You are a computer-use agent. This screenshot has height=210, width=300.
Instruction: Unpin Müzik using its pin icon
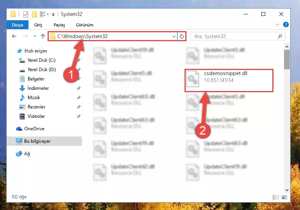pyautogui.click(x=79, y=98)
